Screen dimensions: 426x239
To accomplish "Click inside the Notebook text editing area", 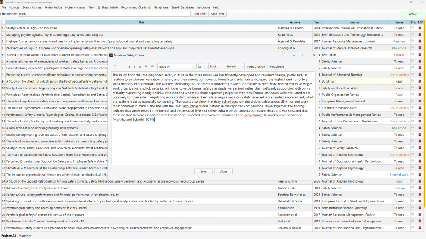I will tap(213, 118).
